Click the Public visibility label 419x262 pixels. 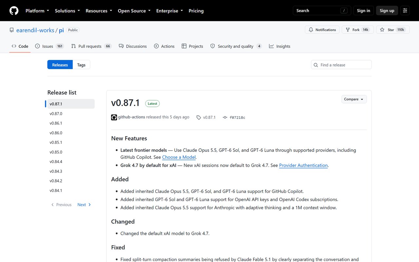(73, 30)
